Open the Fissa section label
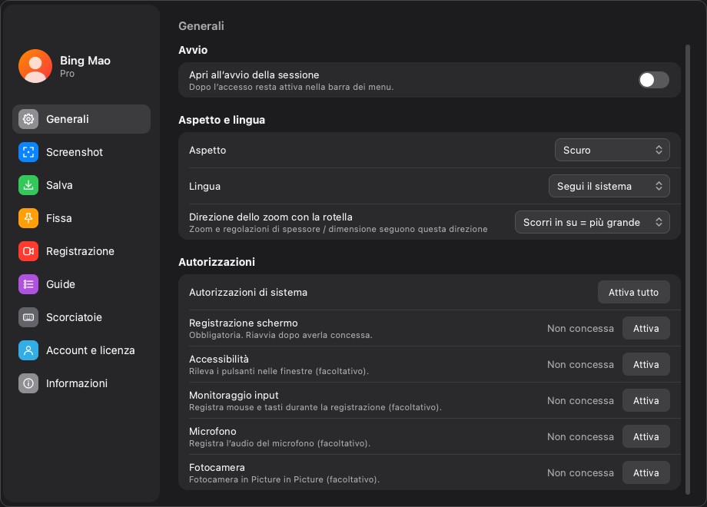 59,218
